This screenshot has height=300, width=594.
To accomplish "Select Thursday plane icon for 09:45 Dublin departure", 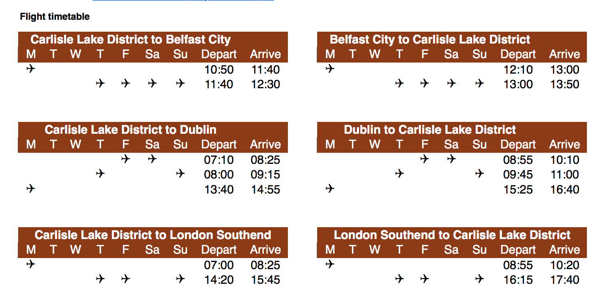I will pyautogui.click(x=399, y=174).
